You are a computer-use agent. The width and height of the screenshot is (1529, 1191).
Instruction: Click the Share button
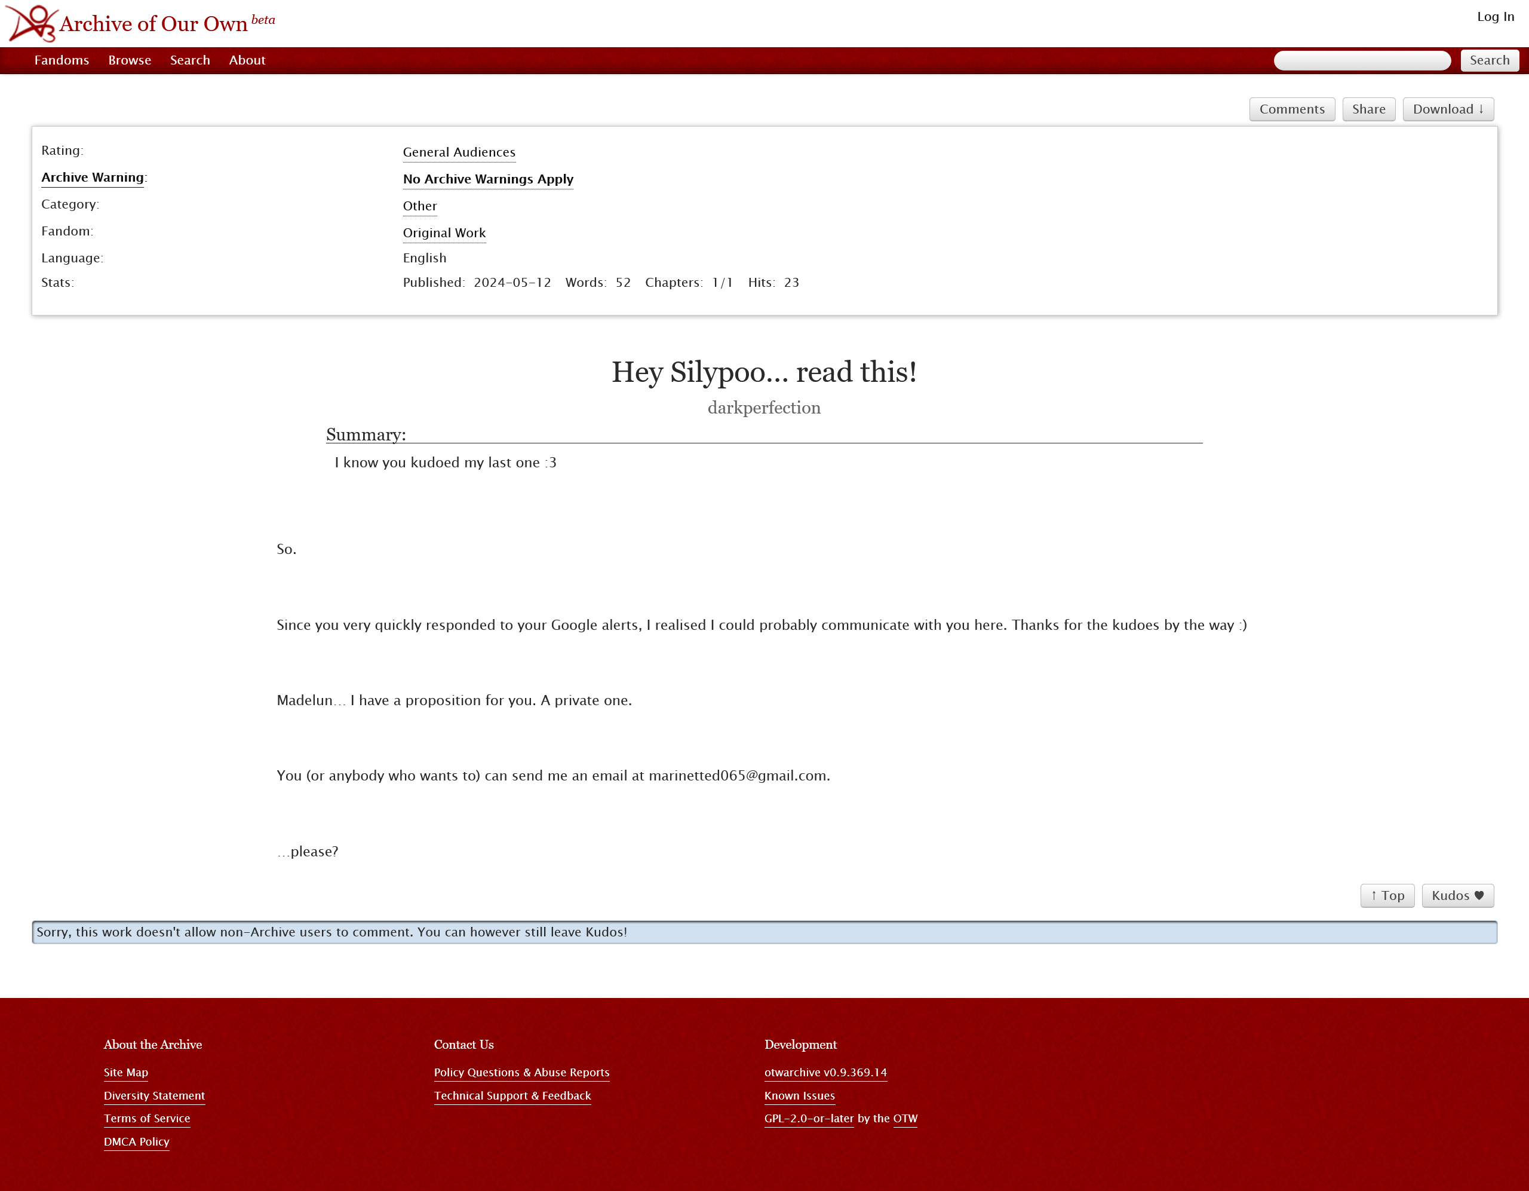(x=1368, y=109)
